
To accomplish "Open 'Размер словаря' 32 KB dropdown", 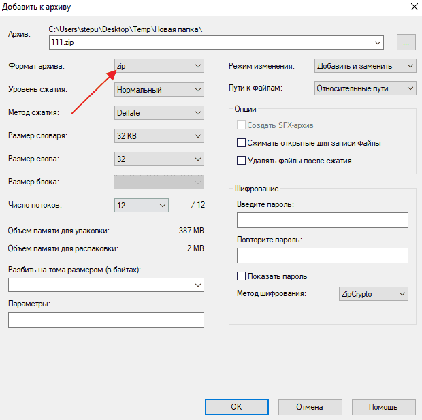I will (x=159, y=136).
